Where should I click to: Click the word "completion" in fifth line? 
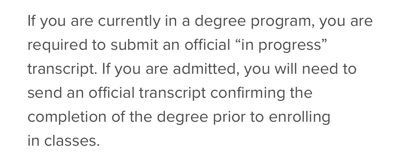(67, 117)
